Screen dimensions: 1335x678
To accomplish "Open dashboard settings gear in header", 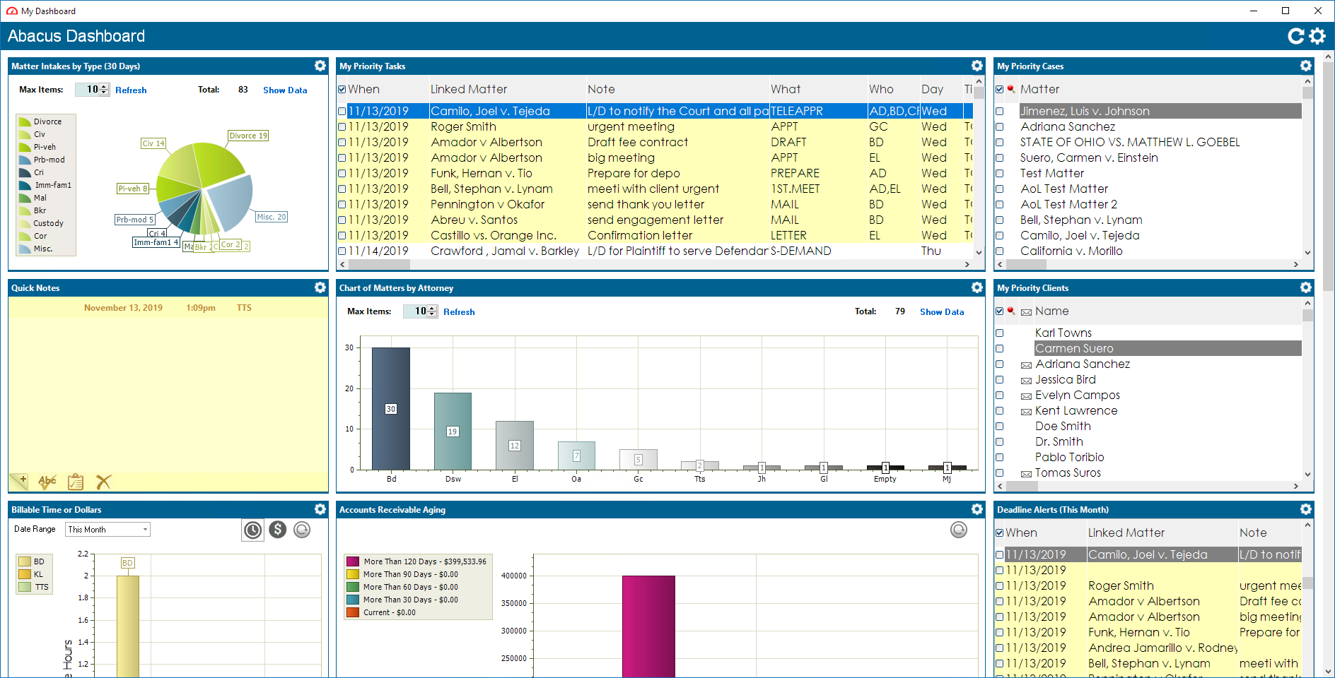I will [x=1317, y=36].
